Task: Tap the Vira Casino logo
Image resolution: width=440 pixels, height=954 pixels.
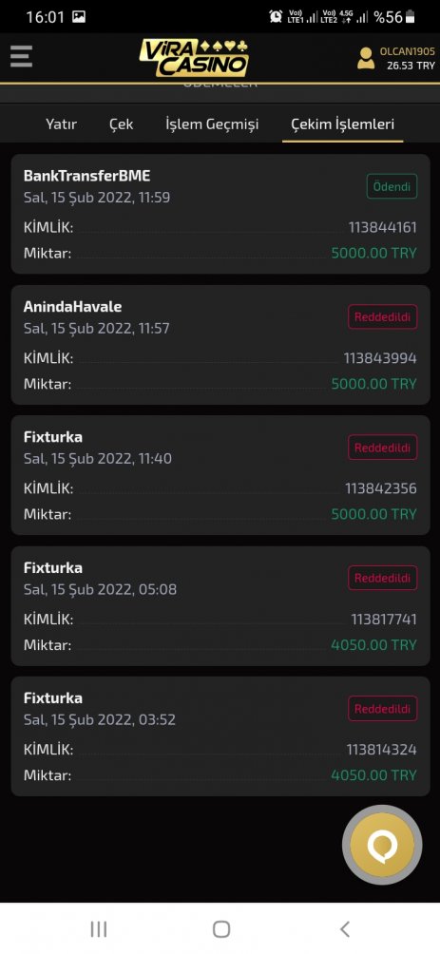Action: point(194,58)
